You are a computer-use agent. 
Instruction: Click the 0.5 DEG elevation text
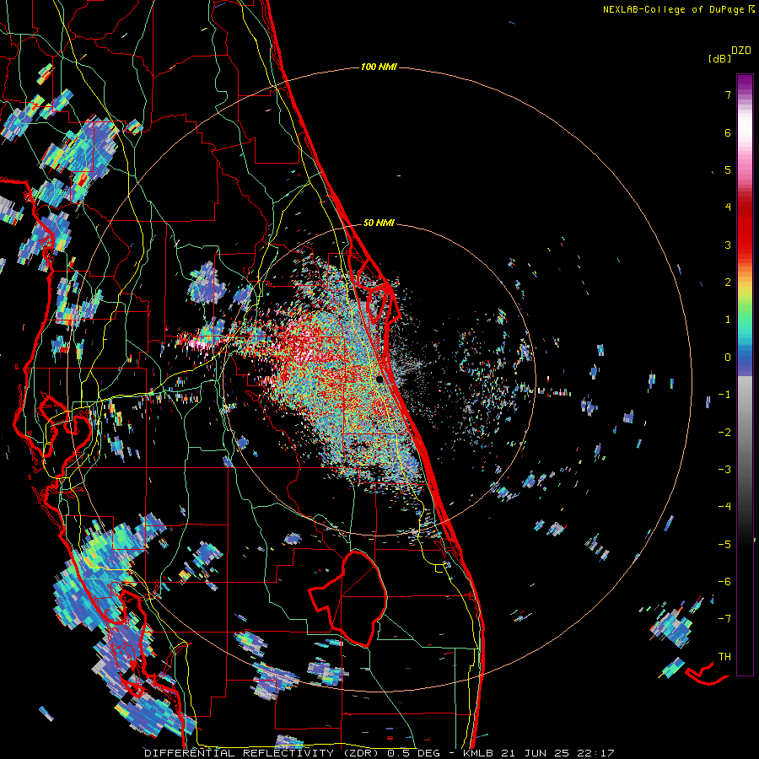413,753
